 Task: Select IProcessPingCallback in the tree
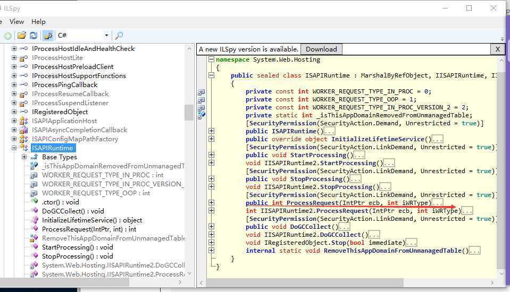pyautogui.click(x=64, y=85)
